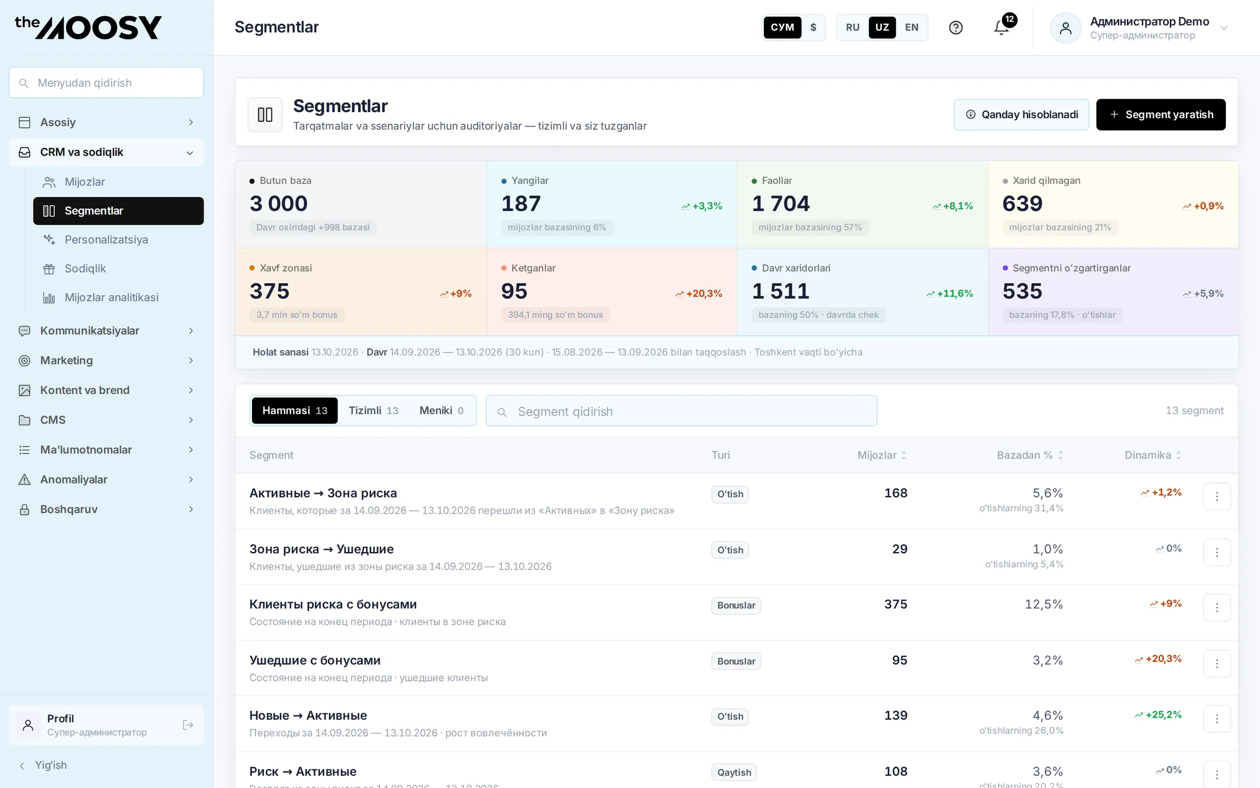Click Segment yaratish button
The height and width of the screenshot is (788, 1260).
click(x=1161, y=115)
